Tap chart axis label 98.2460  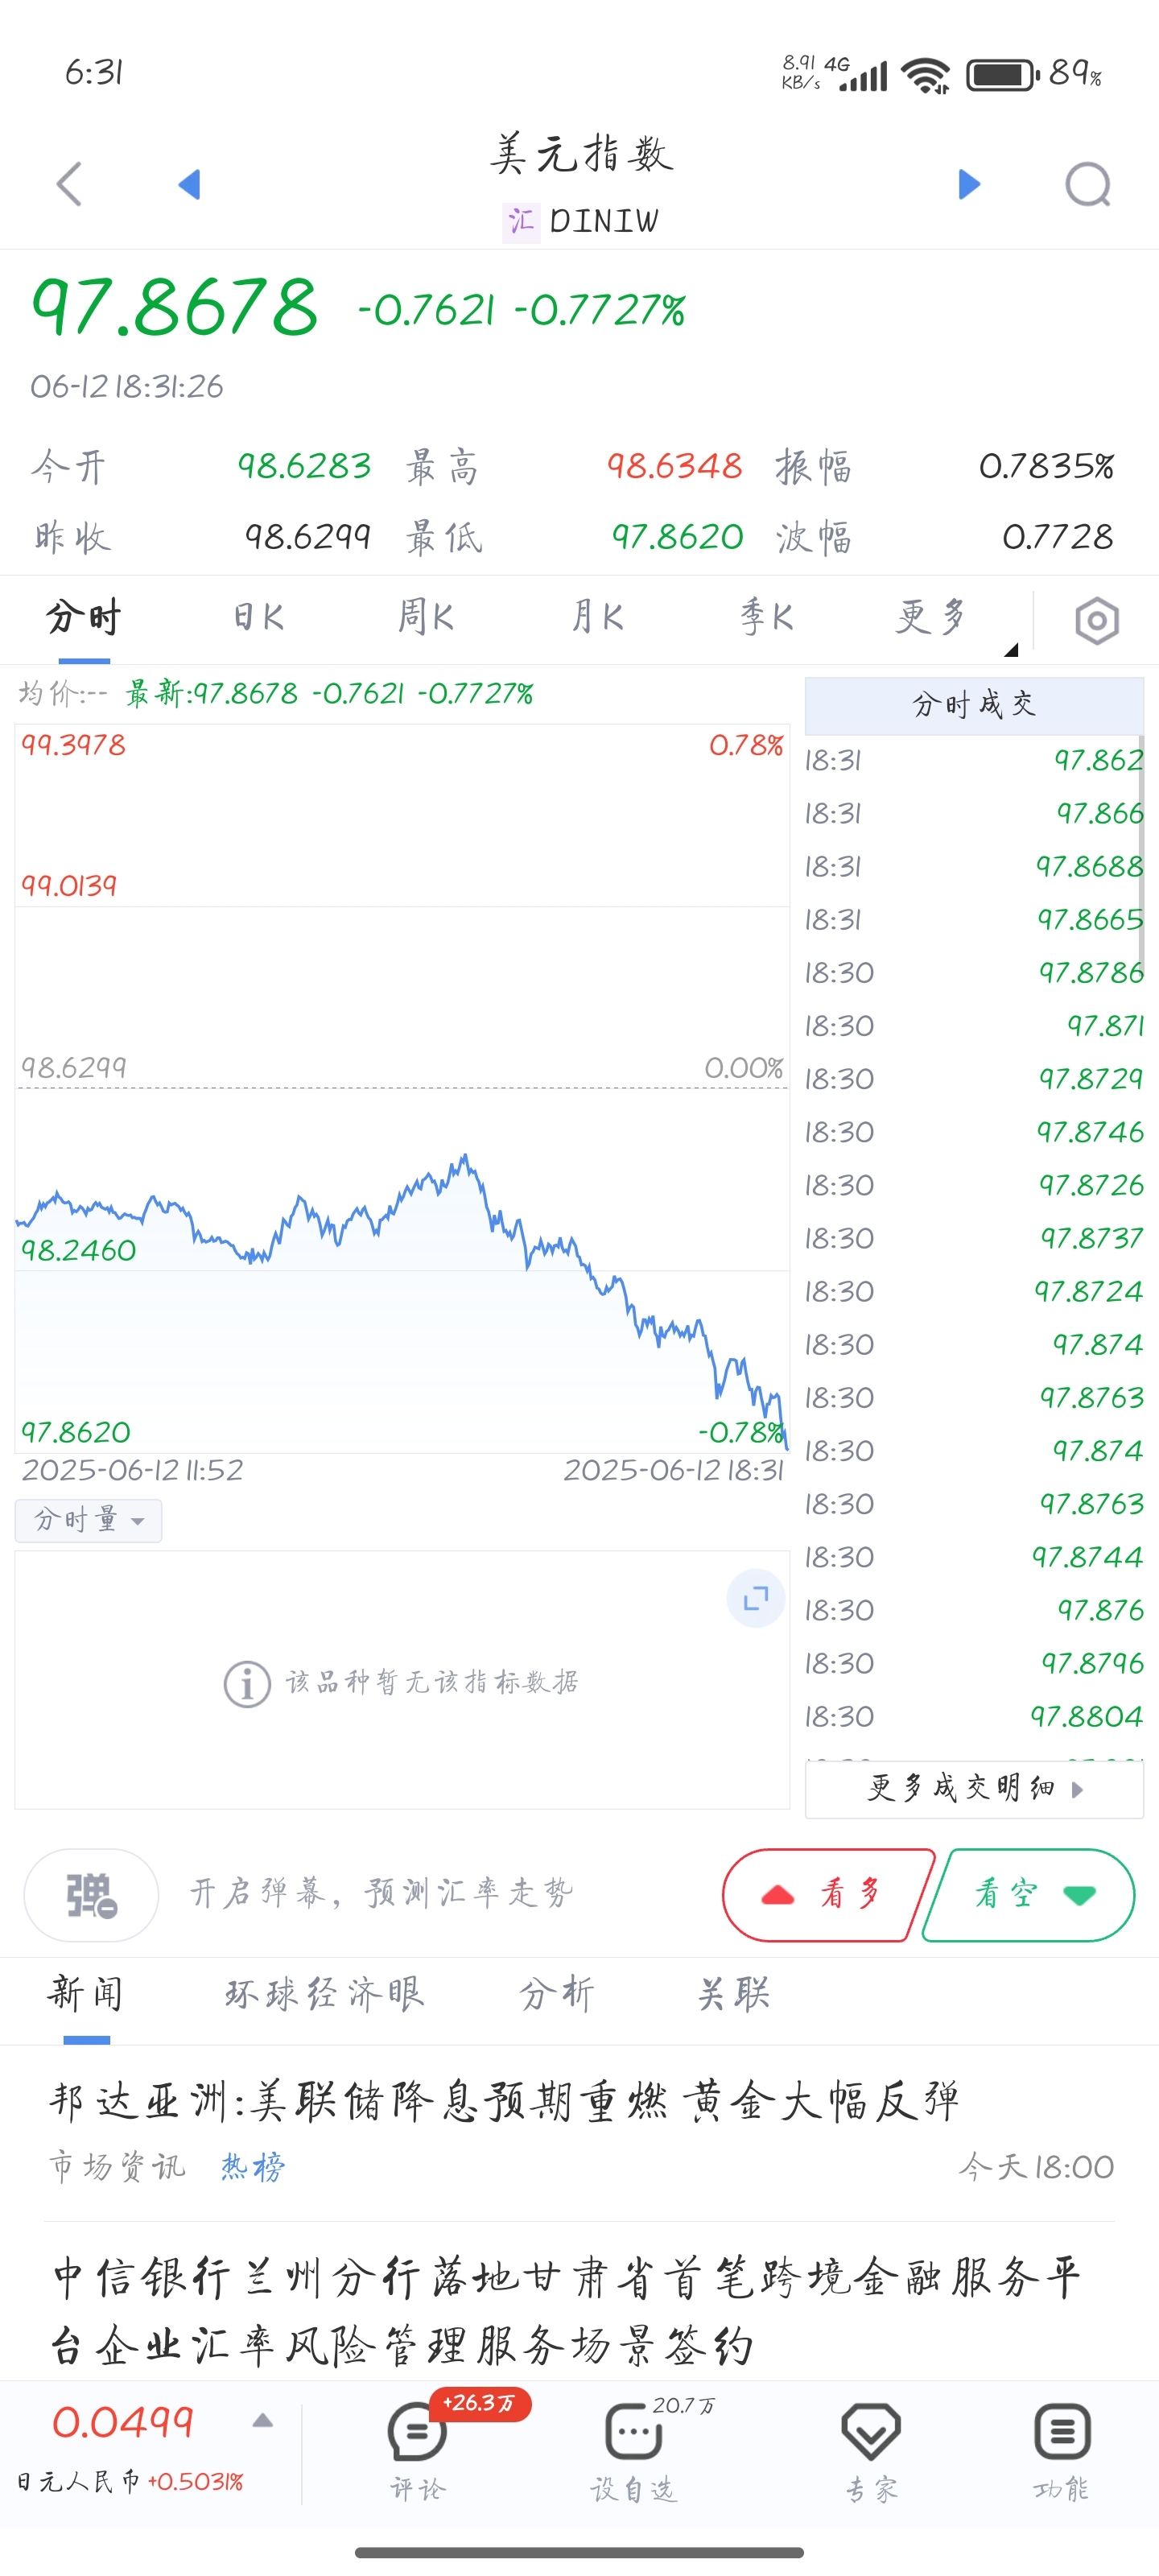78,1251
